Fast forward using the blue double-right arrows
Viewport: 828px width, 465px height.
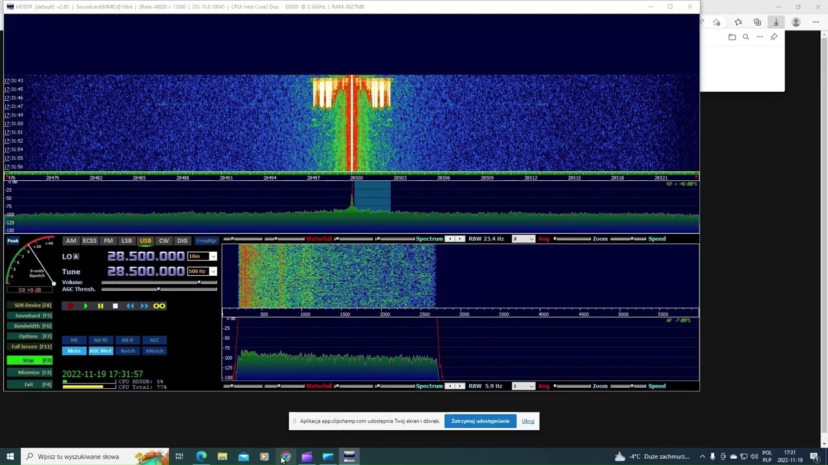tap(144, 306)
